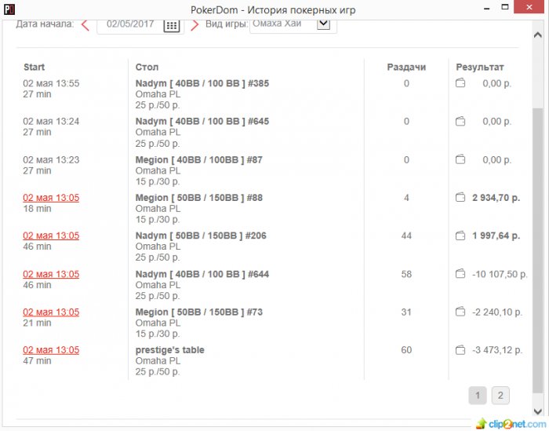The image size is (549, 431).
Task: Click hands count 31 for Megion #73
Action: (x=406, y=312)
